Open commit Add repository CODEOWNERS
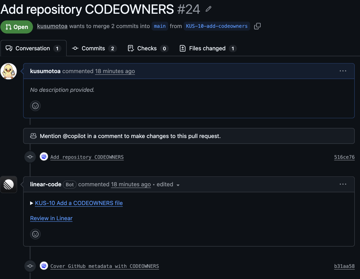The width and height of the screenshot is (360, 279). [87, 157]
